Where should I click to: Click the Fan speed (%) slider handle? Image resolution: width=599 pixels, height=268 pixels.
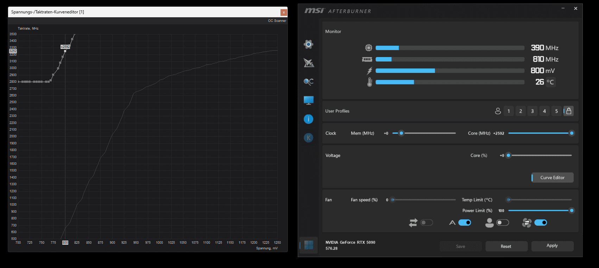(392, 200)
